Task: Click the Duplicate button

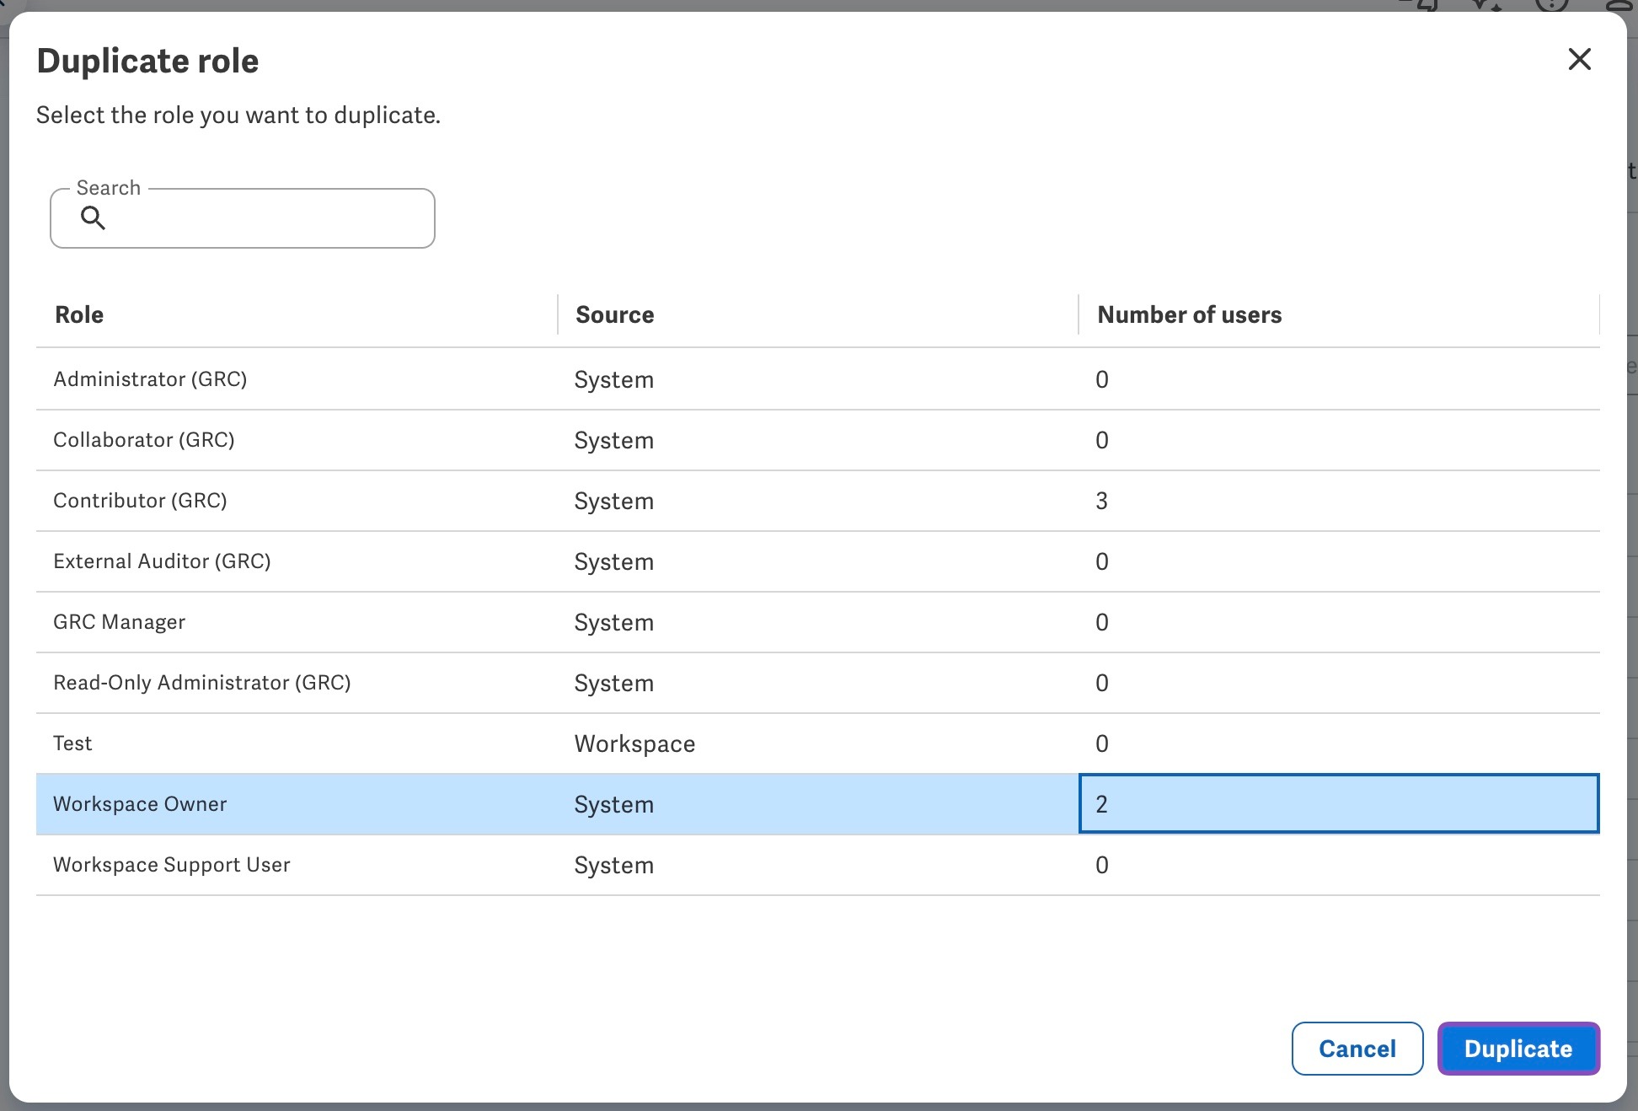Action: coord(1518,1049)
